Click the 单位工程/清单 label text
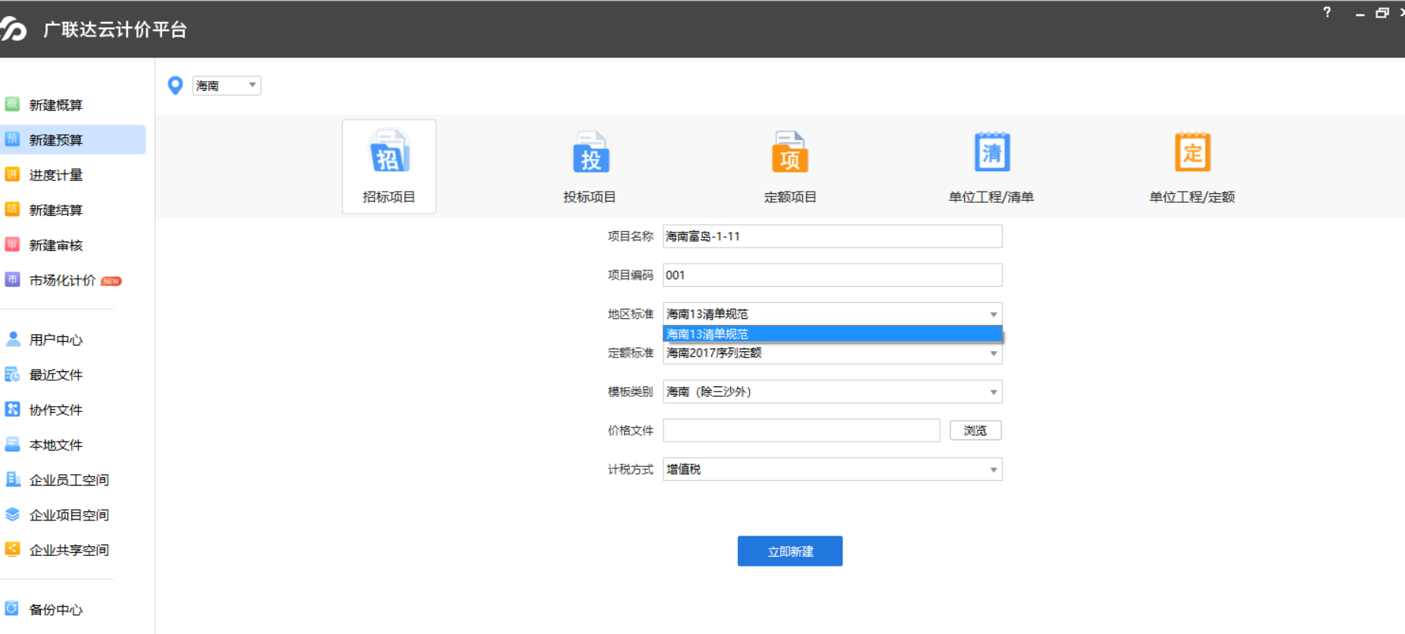This screenshot has width=1405, height=634. [991, 197]
